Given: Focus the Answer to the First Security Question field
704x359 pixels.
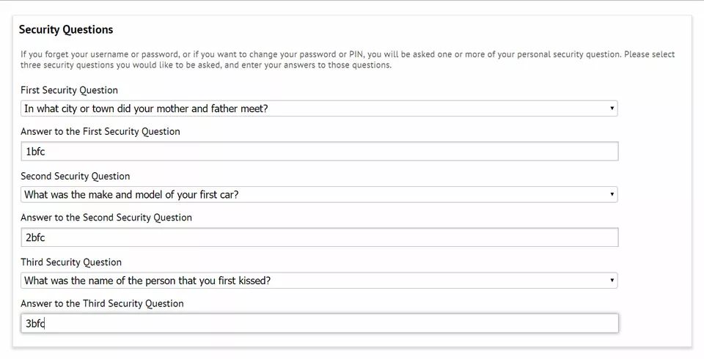Looking at the screenshot, I should click(319, 151).
